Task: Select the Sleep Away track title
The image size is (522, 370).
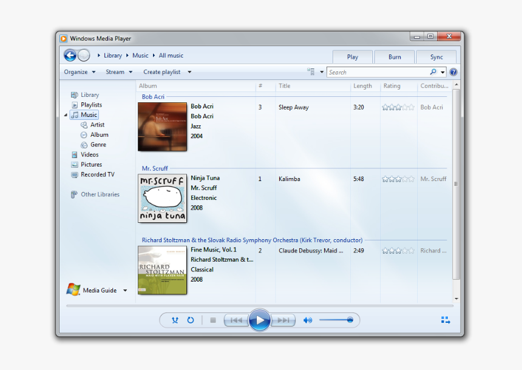Action: [294, 107]
